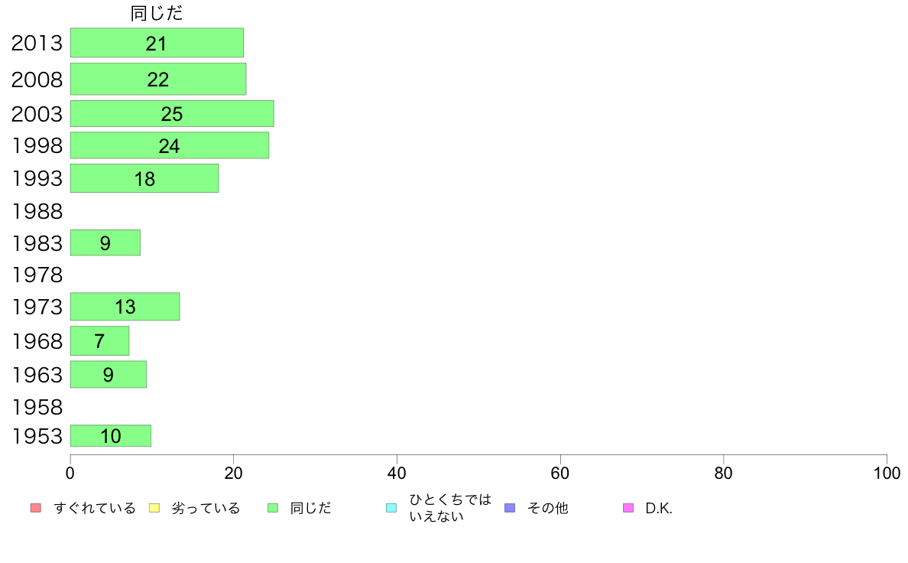Click the red すぐれている legend swatch

pyautogui.click(x=36, y=508)
